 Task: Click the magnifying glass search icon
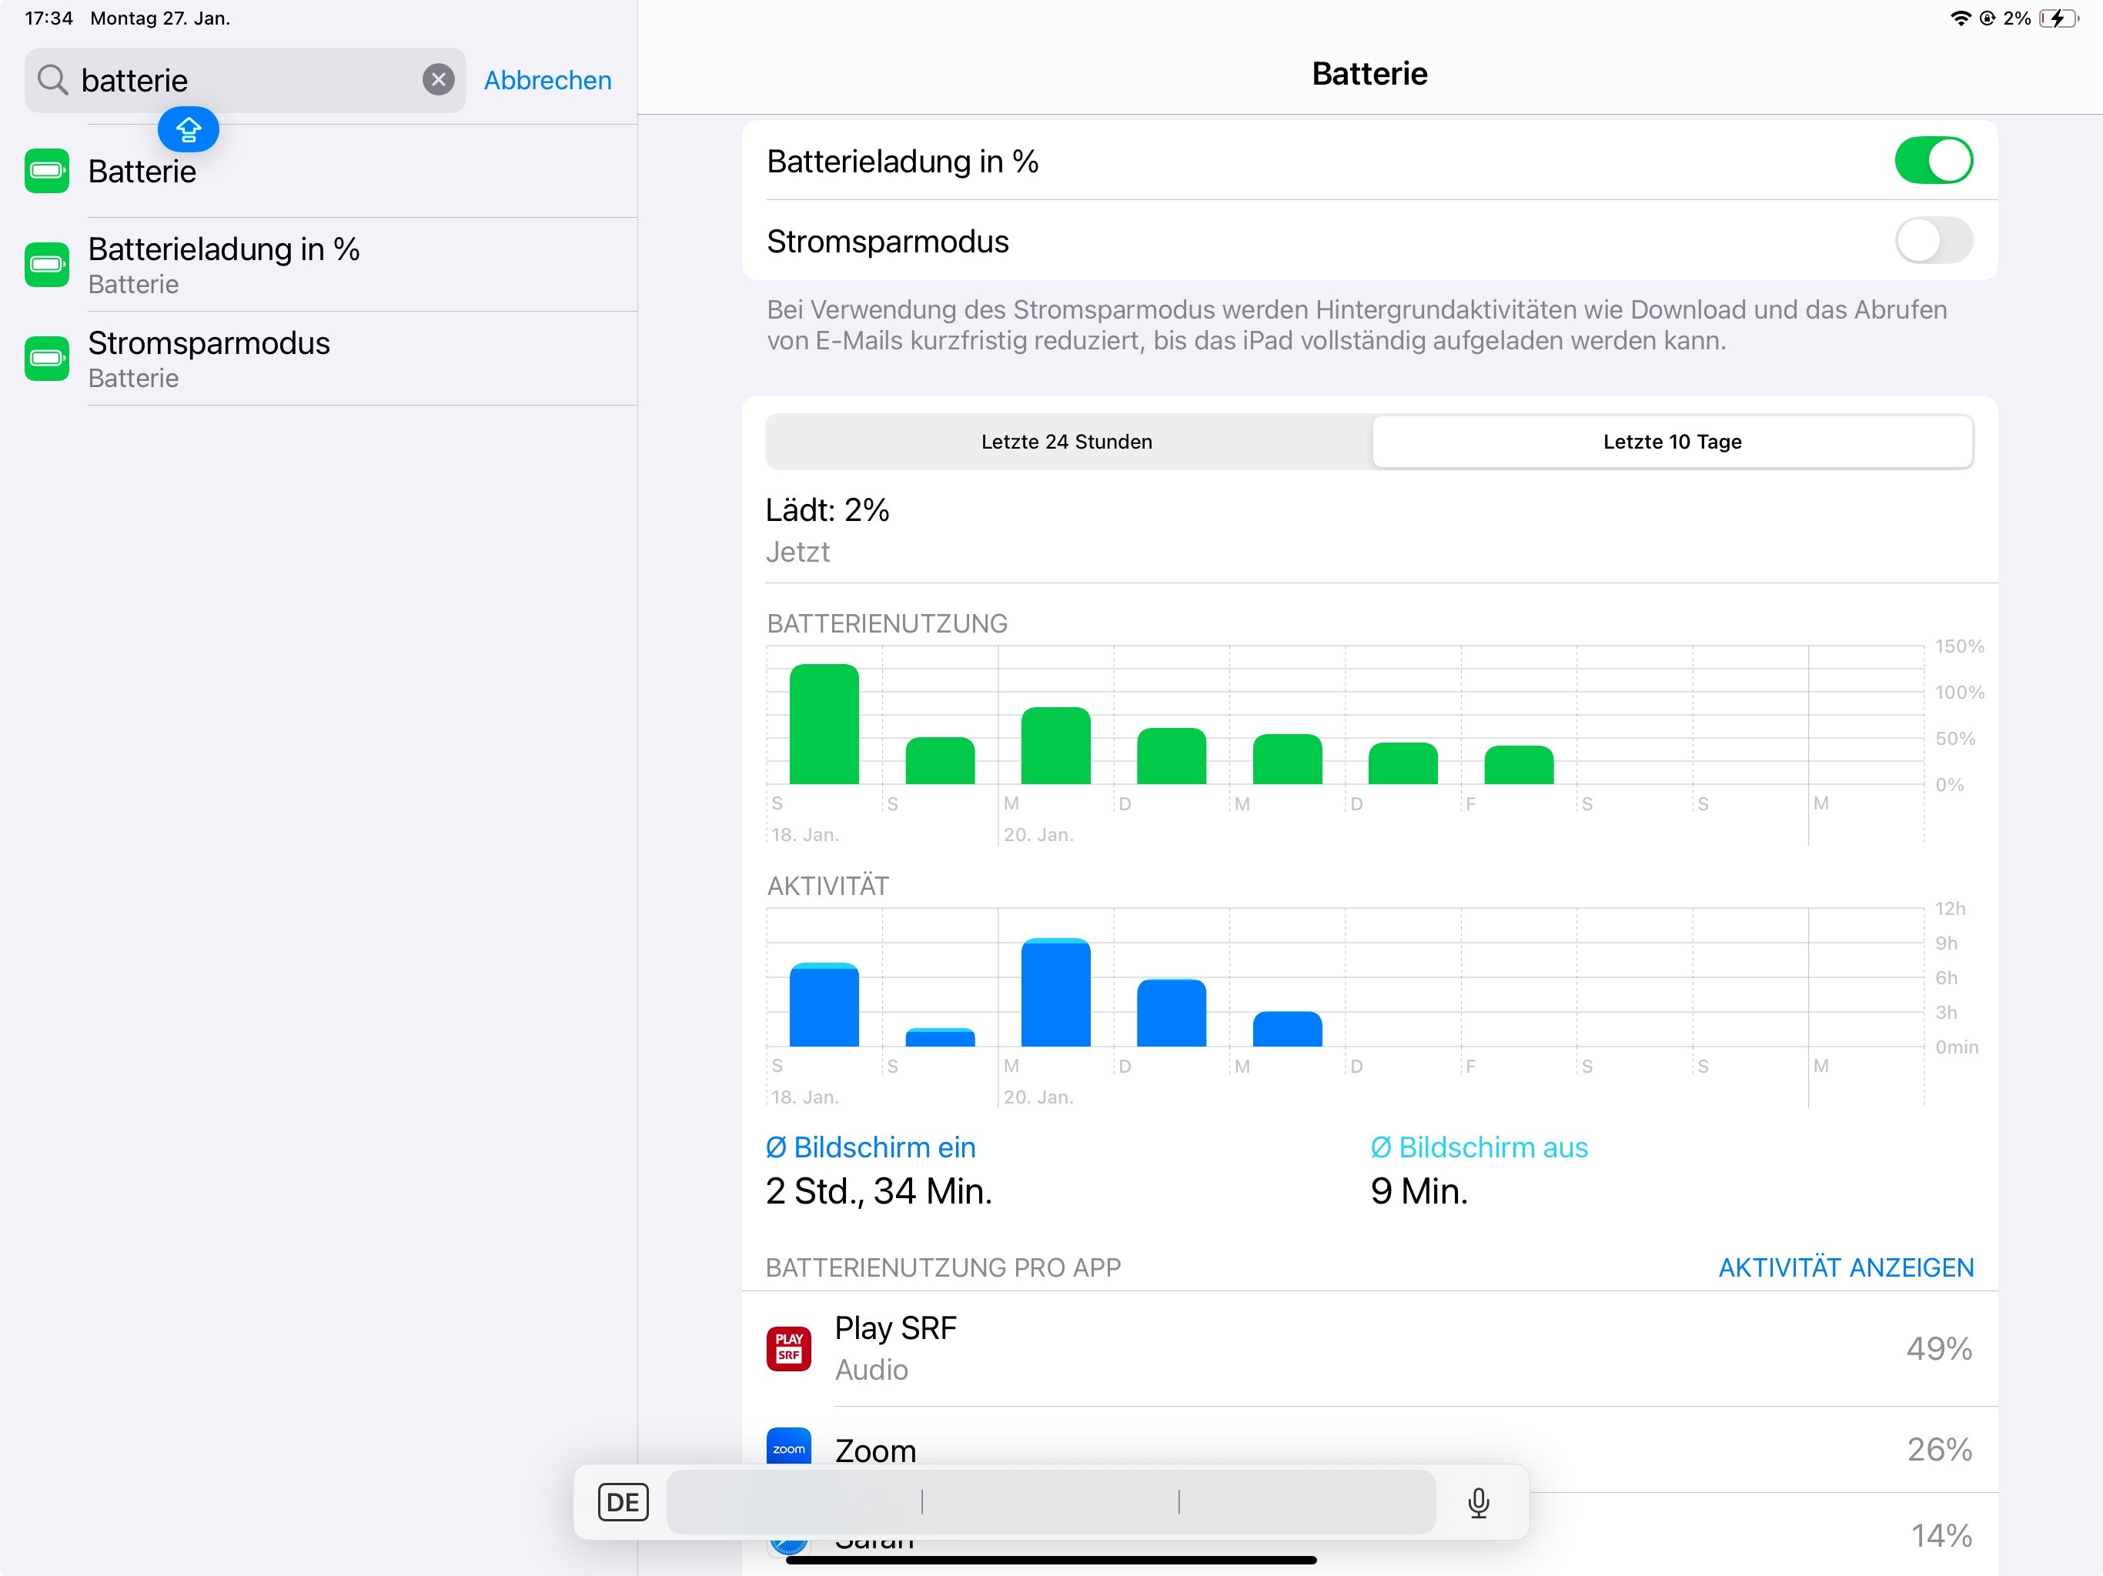[52, 80]
